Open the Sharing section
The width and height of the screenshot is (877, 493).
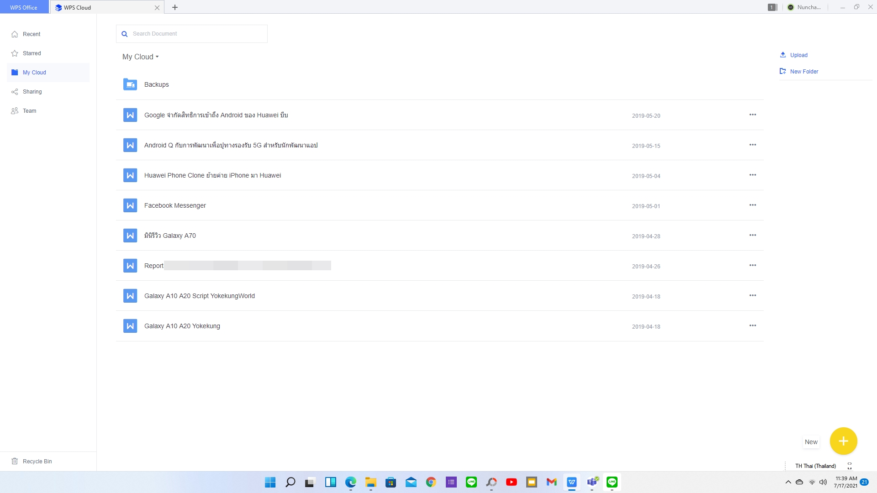click(x=48, y=92)
